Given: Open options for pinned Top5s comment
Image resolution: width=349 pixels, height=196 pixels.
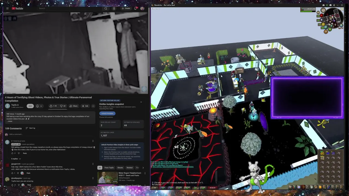Looking at the screenshot, I should [93, 141].
